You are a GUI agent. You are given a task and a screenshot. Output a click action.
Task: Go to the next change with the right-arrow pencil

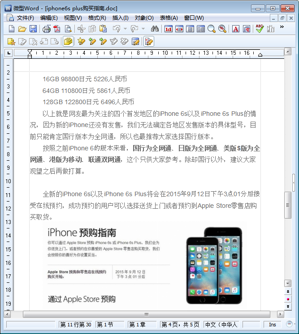click(x=103, y=42)
